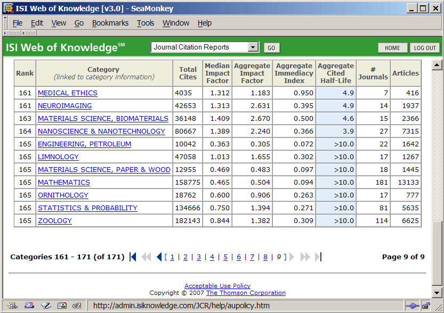Go to page 6 link
Screen dimensions: 444x313
pyautogui.click(x=239, y=257)
